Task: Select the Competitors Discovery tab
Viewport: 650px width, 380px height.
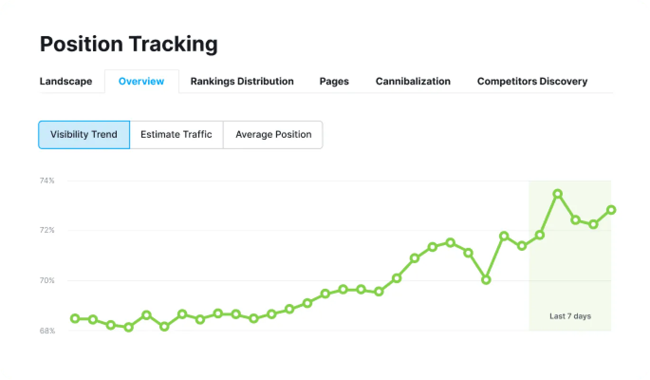Action: coord(532,81)
